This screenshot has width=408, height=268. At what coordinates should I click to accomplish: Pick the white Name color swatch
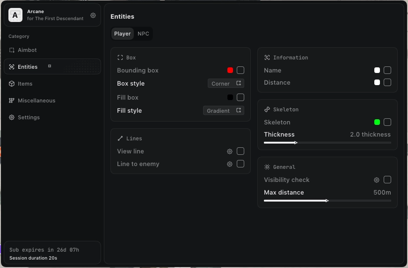point(377,70)
